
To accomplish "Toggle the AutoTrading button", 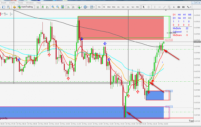I will pyautogui.click(x=25, y=7).
